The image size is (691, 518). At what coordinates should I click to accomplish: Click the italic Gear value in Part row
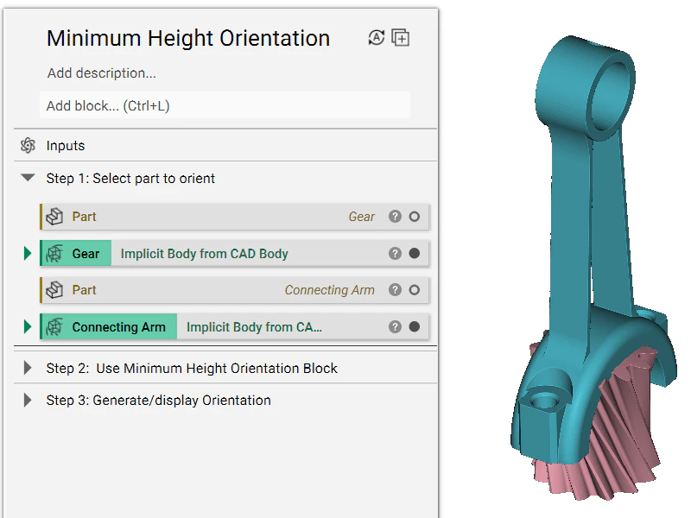[x=361, y=217]
